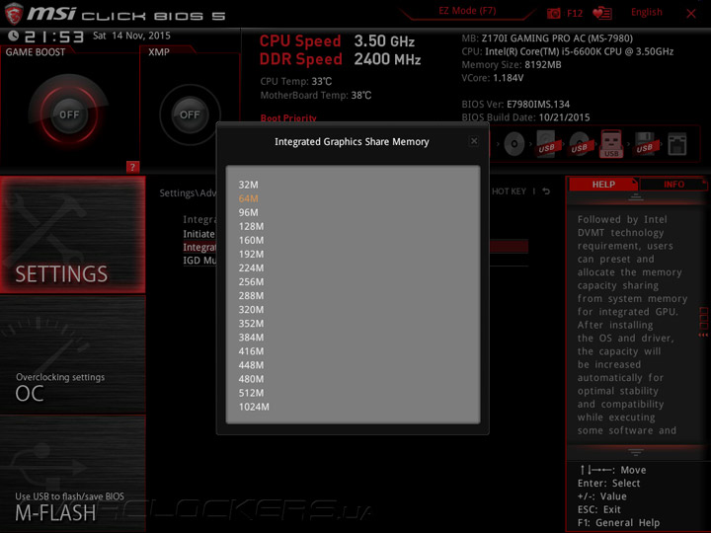Screen dimensions: 711x533
Task: Go back using the return arrow icon
Action: (546, 191)
